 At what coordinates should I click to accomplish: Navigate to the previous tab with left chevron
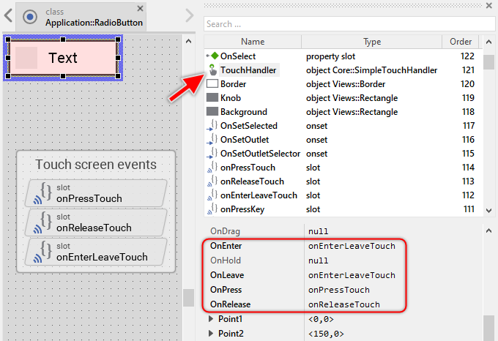click(9, 15)
